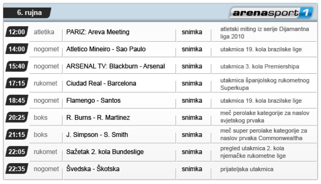Select ARSENAL TV: Blackburn - Arsenal entry
The image size is (321, 184).
pos(116,66)
